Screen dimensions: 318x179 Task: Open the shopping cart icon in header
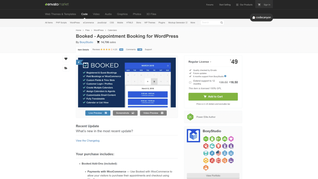pos(259,5)
